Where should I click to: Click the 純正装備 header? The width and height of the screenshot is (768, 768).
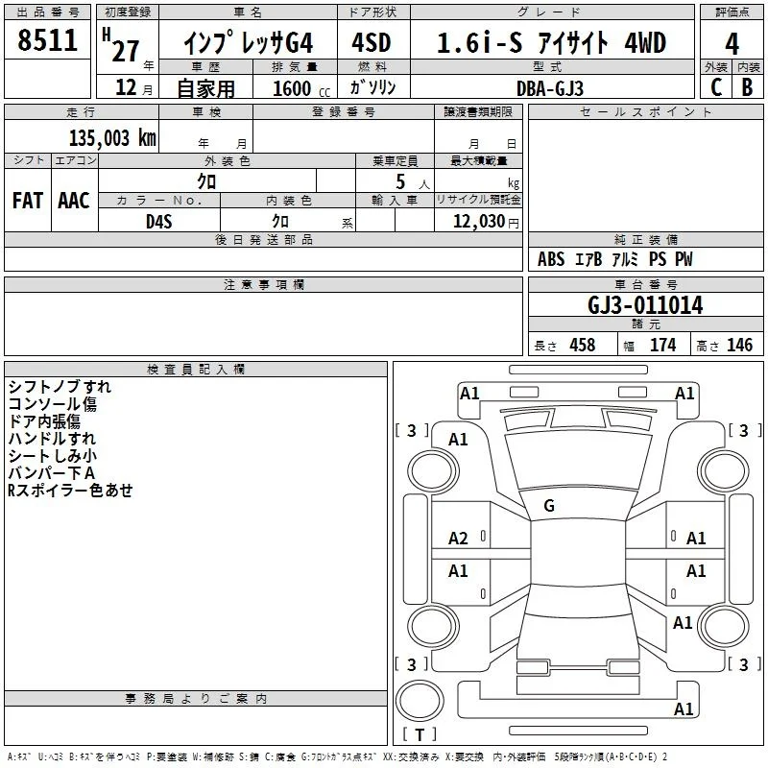(x=645, y=239)
